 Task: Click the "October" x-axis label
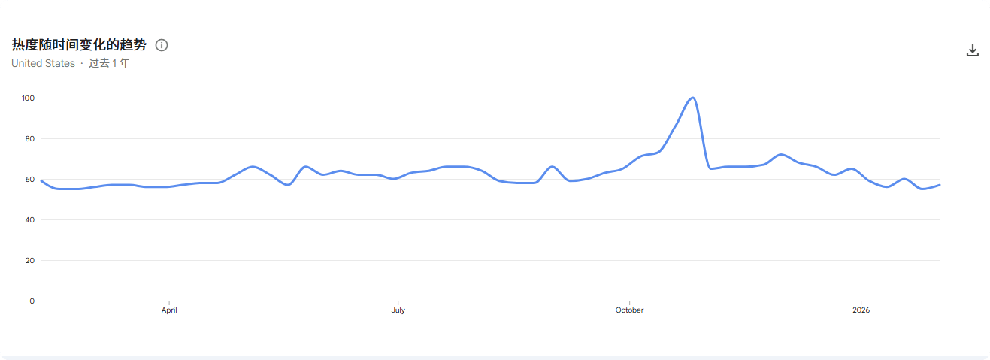point(629,310)
